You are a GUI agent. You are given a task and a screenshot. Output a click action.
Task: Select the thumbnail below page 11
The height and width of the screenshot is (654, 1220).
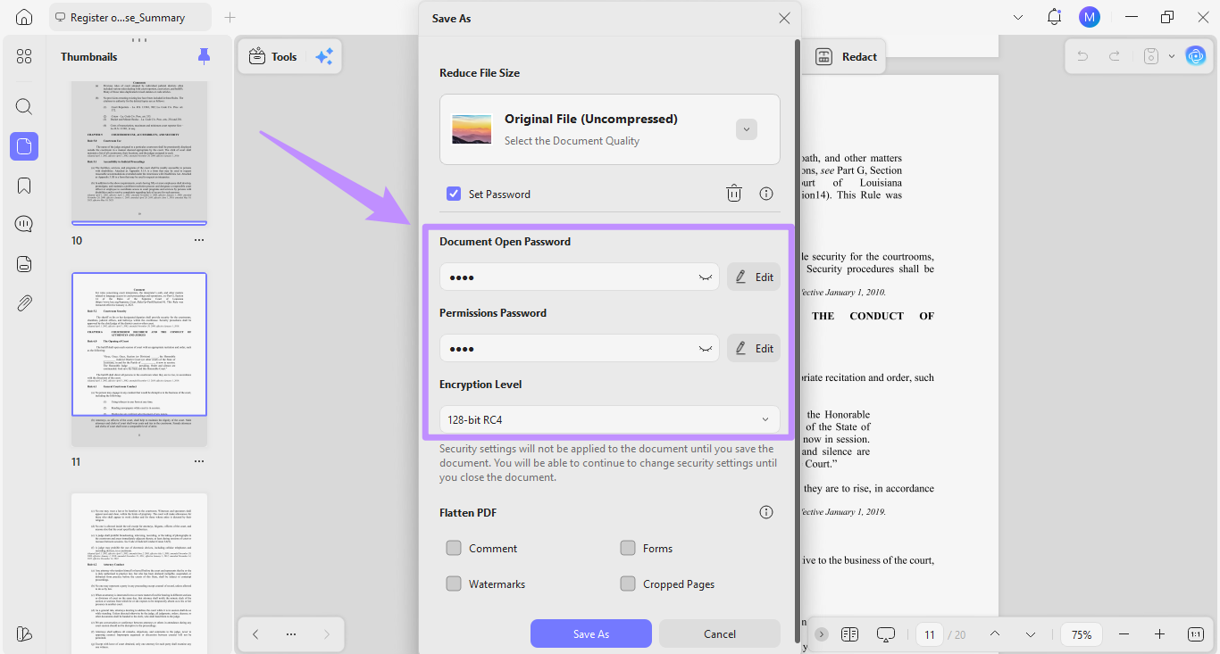point(139,573)
